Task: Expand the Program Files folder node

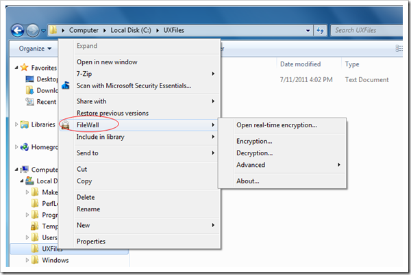Action: [27, 215]
